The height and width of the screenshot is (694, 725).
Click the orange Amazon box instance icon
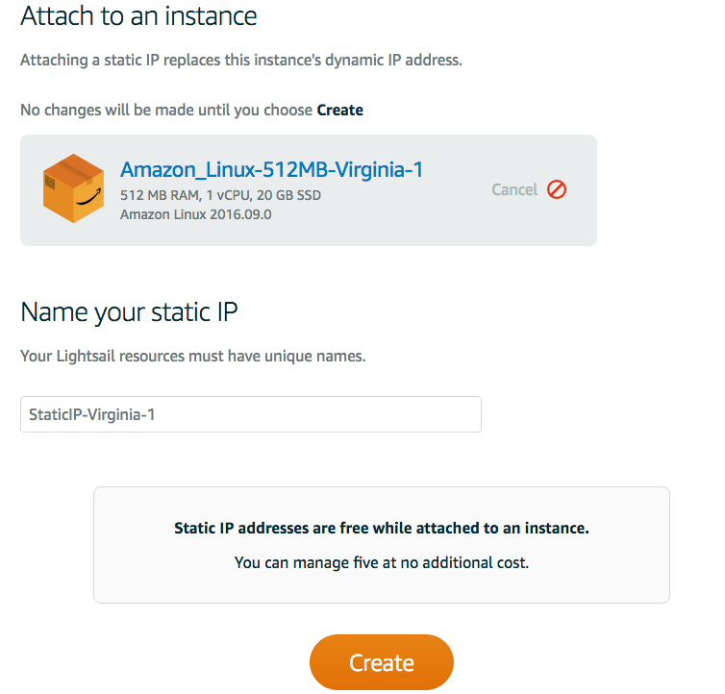pos(73,188)
